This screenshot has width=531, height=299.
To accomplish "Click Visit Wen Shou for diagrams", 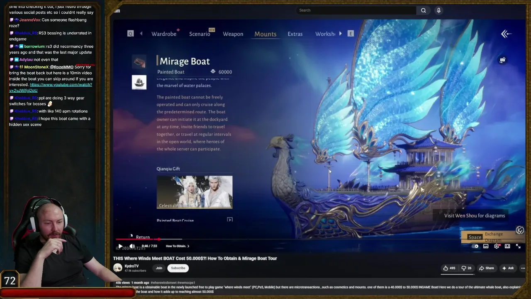I will click(475, 216).
